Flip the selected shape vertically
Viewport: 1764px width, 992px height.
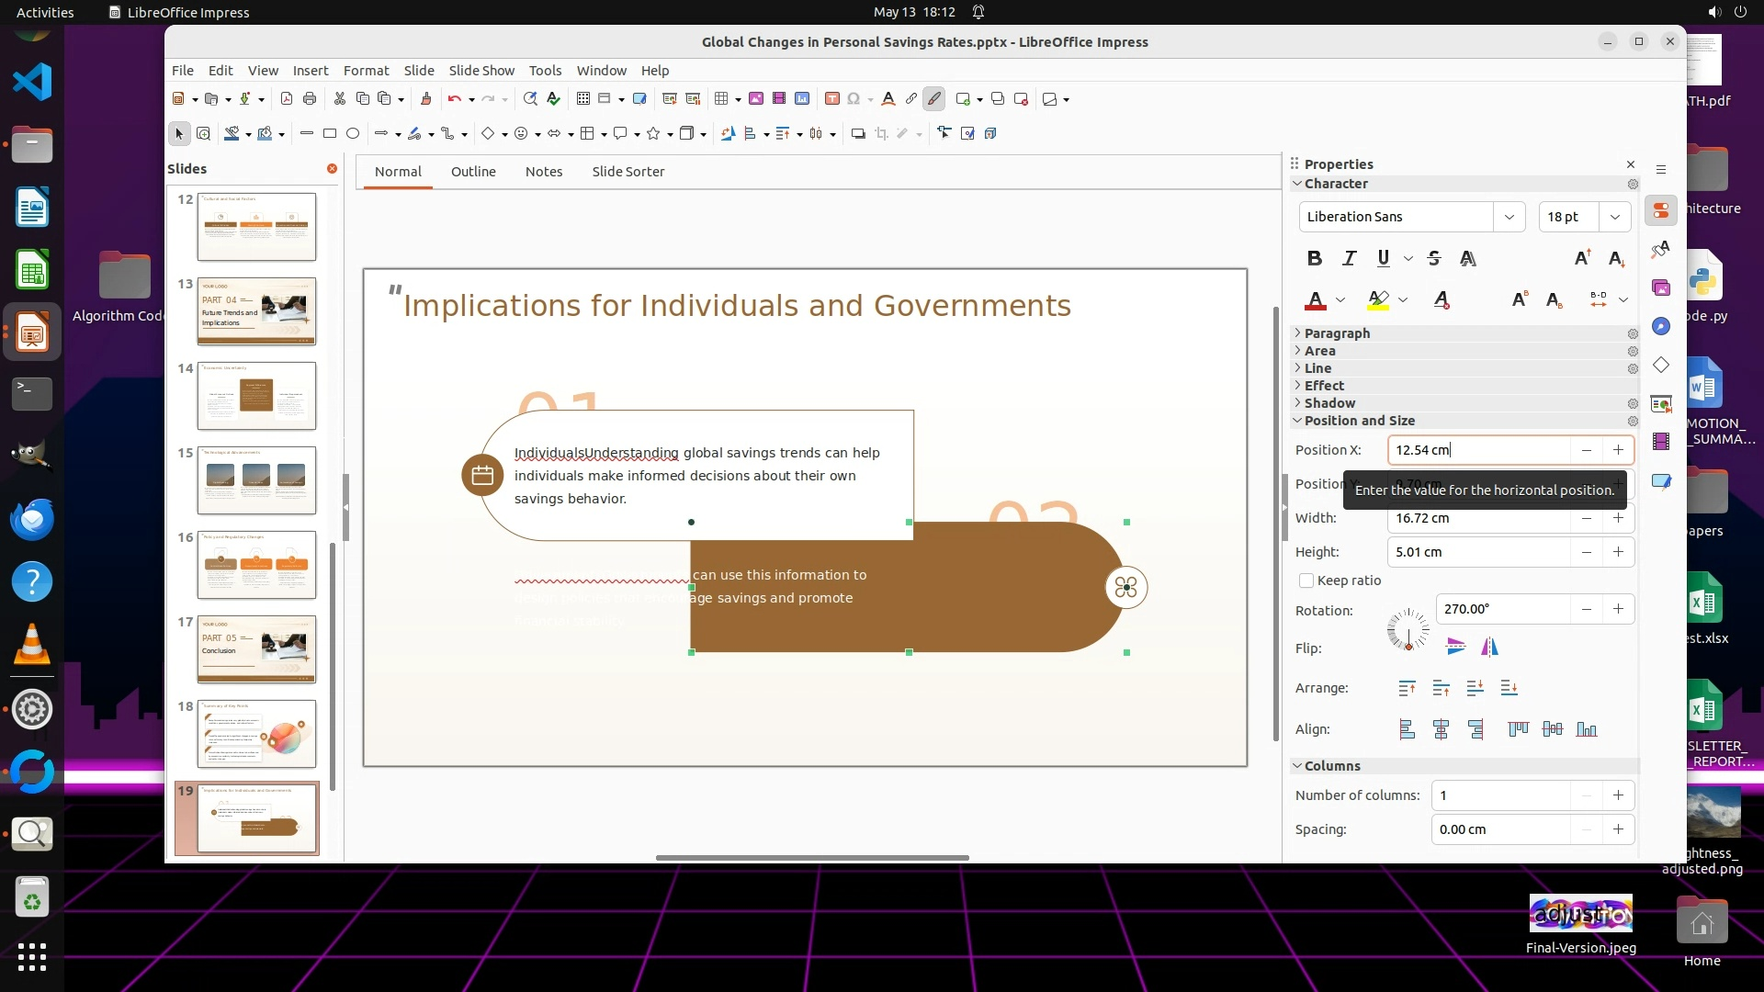[1455, 648]
